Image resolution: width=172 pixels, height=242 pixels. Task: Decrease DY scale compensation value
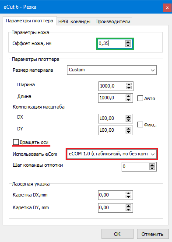[x=128, y=132]
